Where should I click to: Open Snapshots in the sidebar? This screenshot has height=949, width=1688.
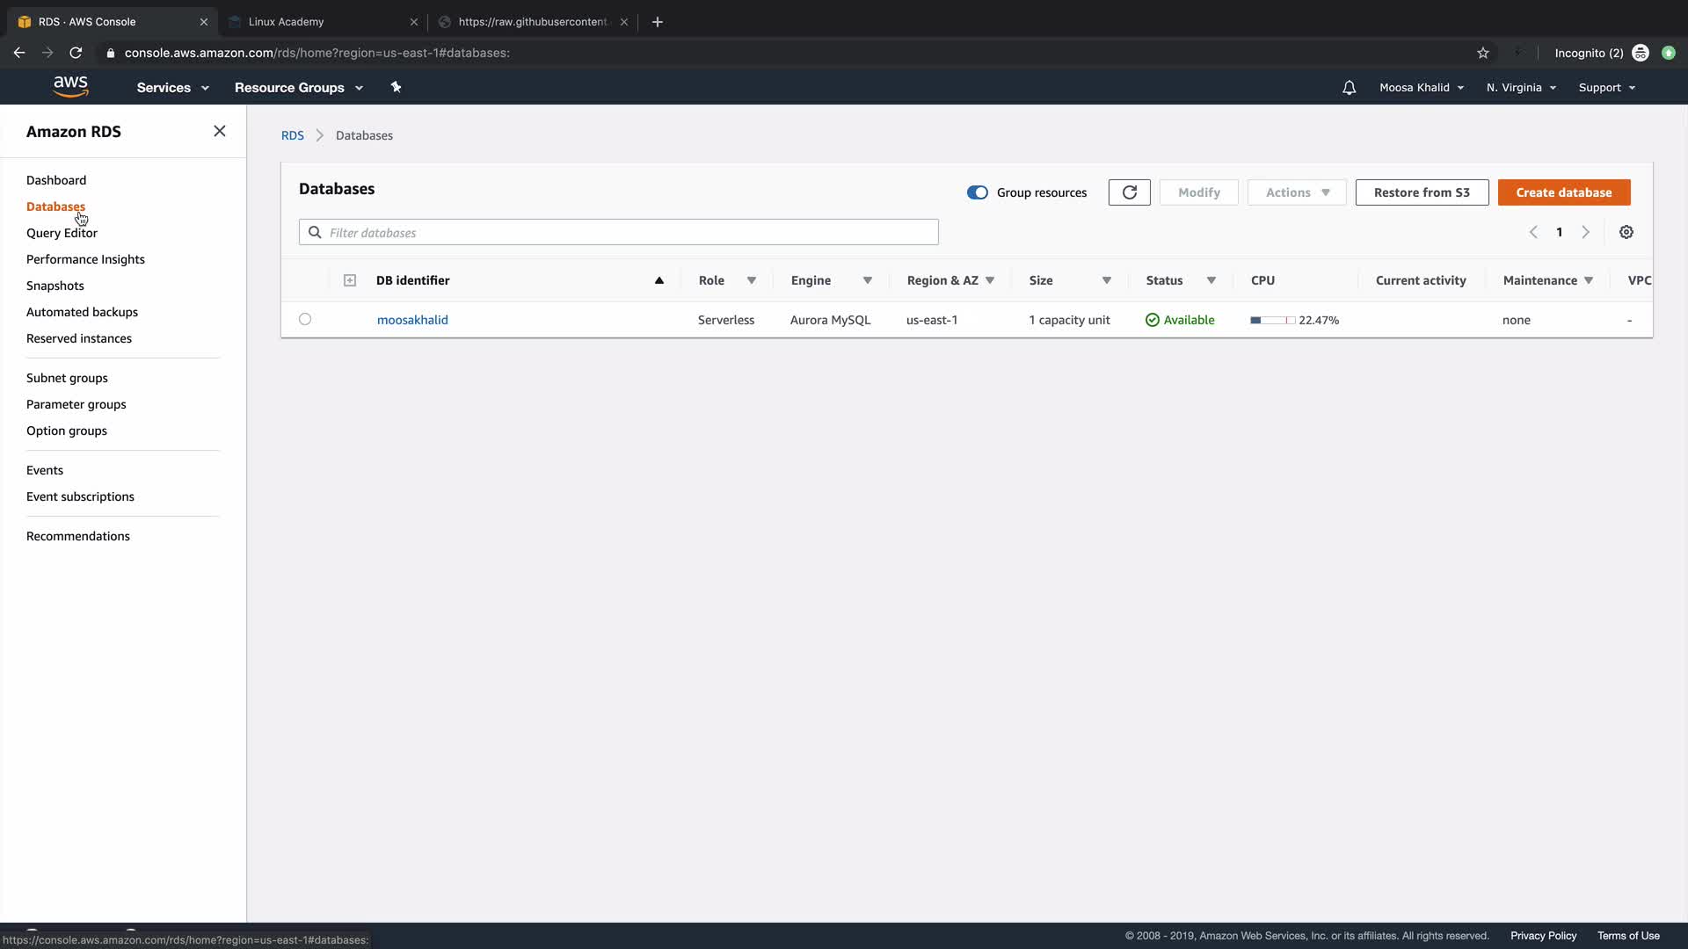(x=55, y=286)
